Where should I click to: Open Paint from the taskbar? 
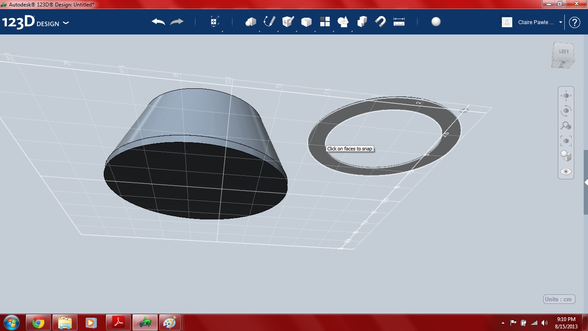coord(171,322)
